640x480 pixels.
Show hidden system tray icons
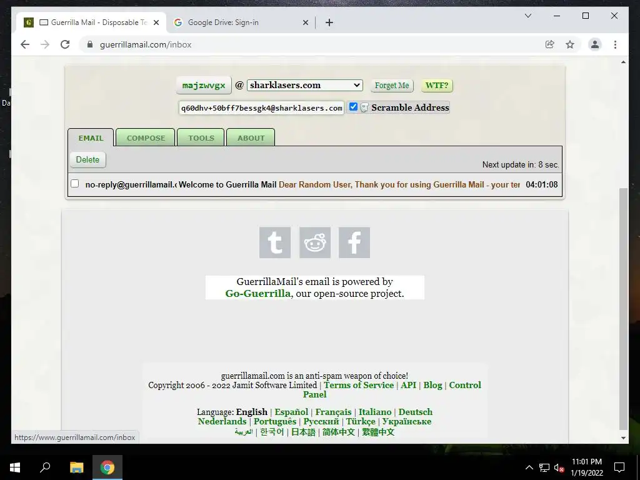pyautogui.click(x=529, y=467)
